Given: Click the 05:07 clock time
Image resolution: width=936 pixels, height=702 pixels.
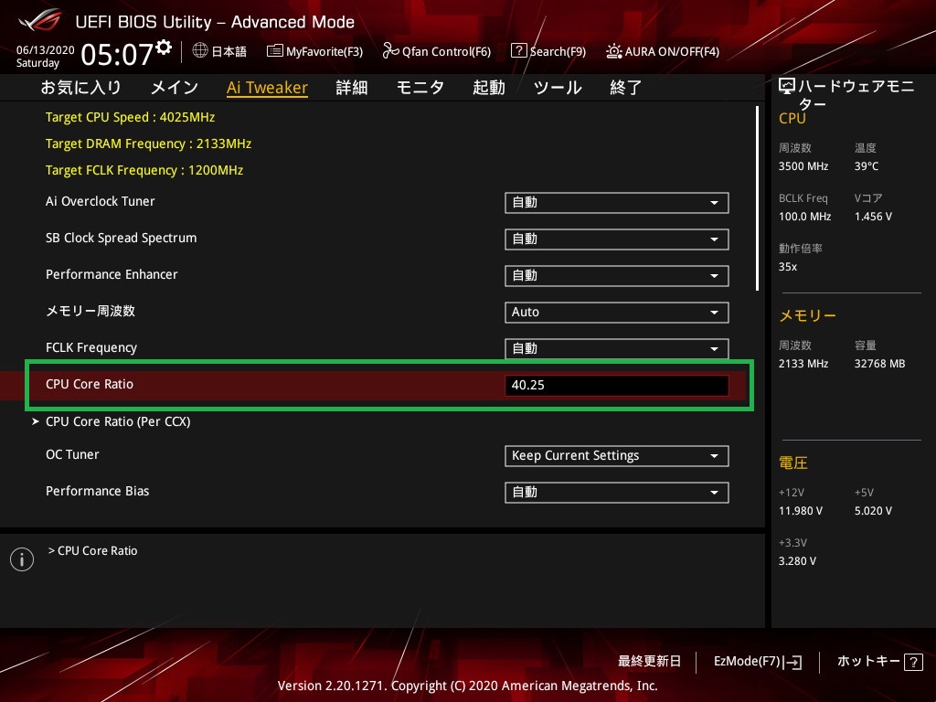Looking at the screenshot, I should click(x=117, y=54).
